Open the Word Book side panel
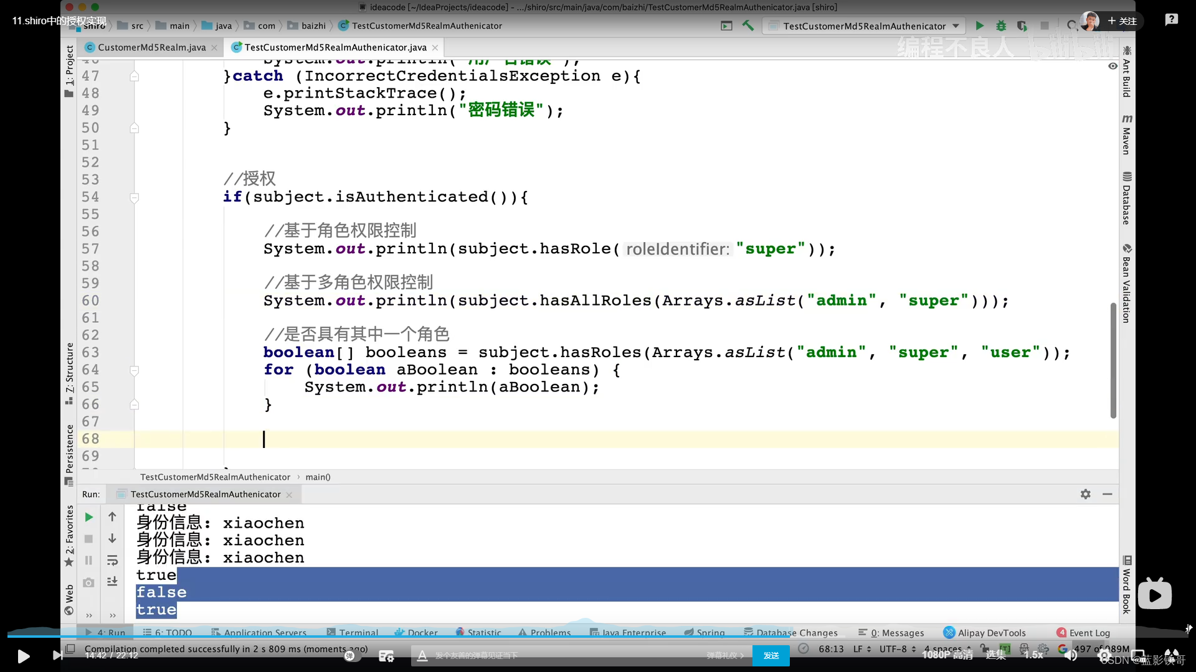This screenshot has width=1196, height=672. (1126, 585)
